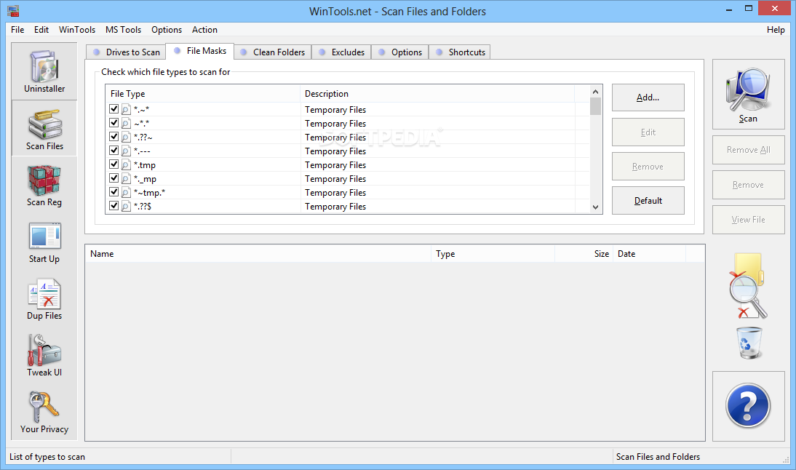Viewport: 796px width, 470px height.
Task: Click the View File button
Action: coord(748,220)
